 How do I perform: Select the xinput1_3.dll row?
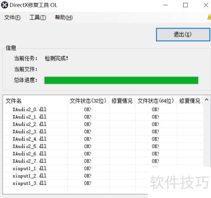pos(76,183)
